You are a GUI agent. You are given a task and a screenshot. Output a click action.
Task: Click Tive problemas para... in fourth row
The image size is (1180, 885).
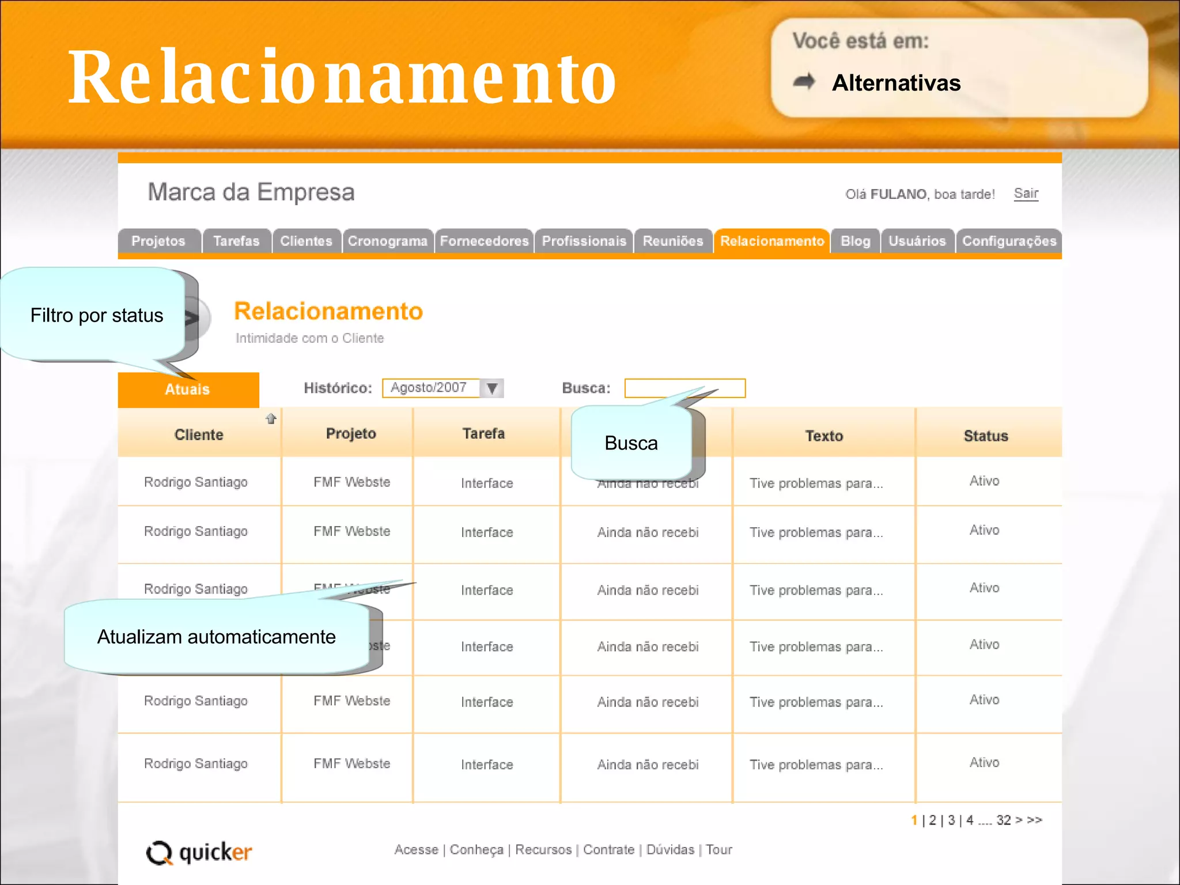pos(816,646)
